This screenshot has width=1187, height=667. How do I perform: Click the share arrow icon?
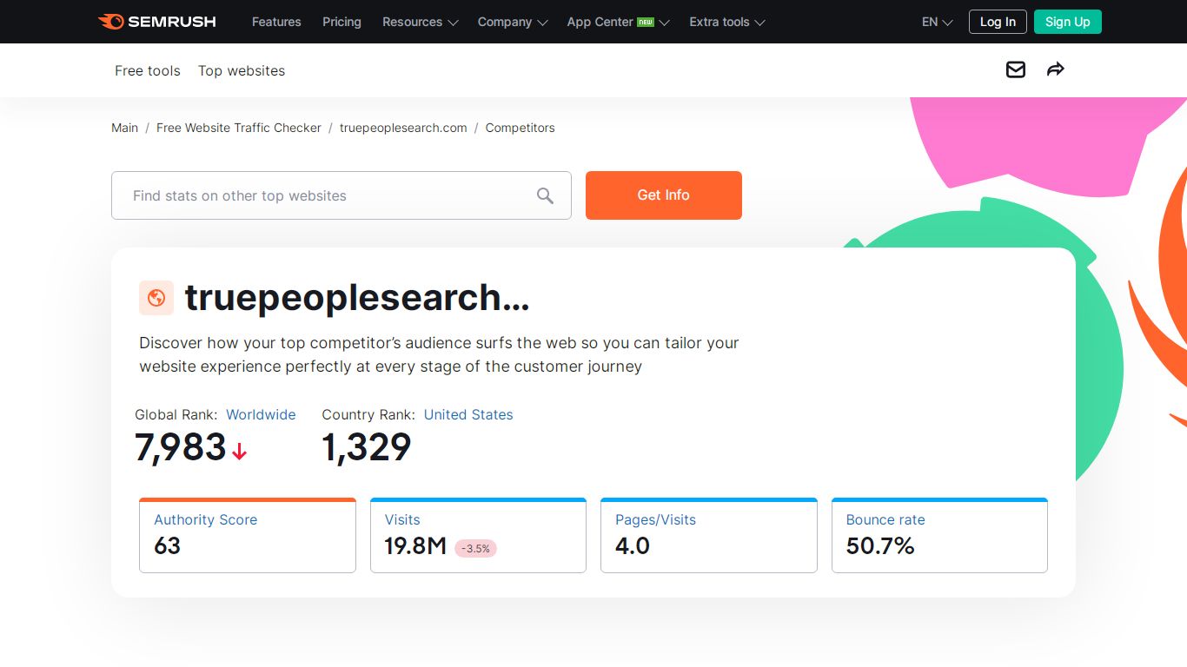(x=1055, y=69)
